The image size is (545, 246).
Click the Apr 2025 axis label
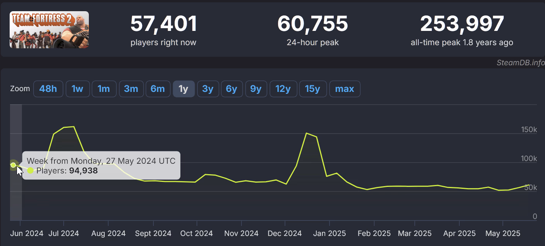[x=460, y=234]
